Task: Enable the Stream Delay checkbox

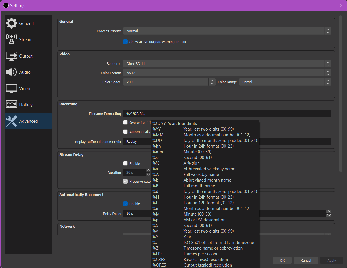Action: [125, 163]
